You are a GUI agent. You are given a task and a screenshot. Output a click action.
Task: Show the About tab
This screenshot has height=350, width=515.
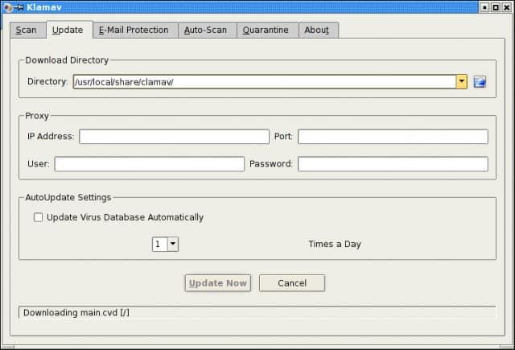point(318,31)
